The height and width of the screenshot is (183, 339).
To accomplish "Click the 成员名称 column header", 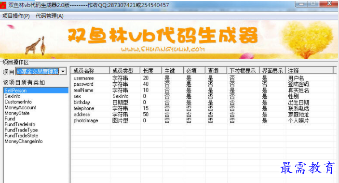I will (90, 71).
